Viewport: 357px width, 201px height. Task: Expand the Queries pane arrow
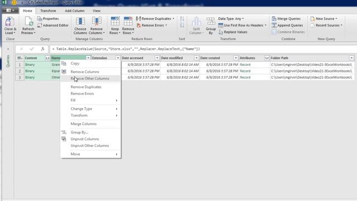tap(8, 49)
